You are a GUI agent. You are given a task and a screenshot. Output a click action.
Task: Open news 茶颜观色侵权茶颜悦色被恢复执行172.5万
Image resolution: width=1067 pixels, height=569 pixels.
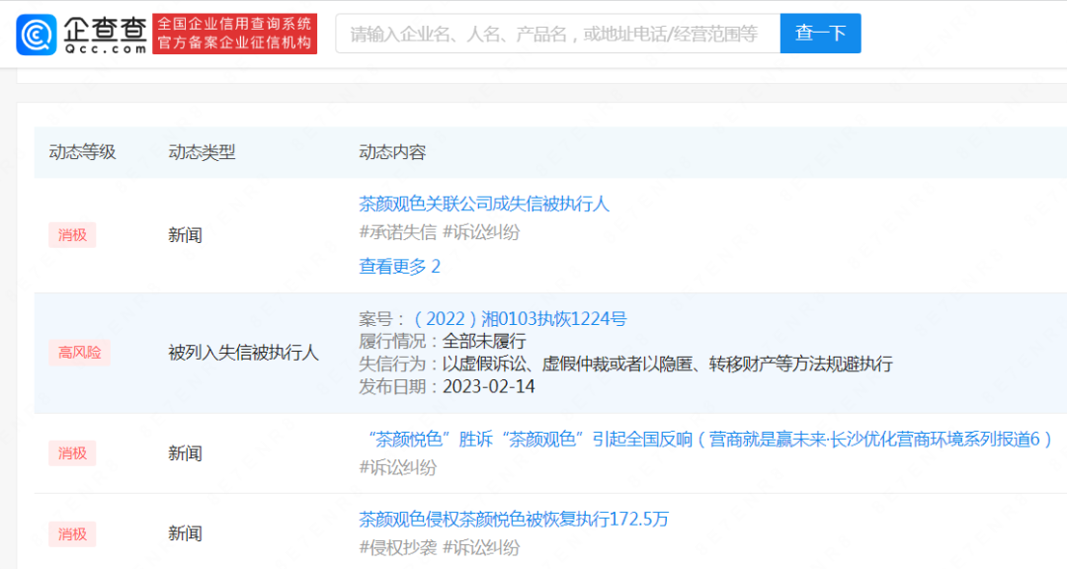point(514,518)
